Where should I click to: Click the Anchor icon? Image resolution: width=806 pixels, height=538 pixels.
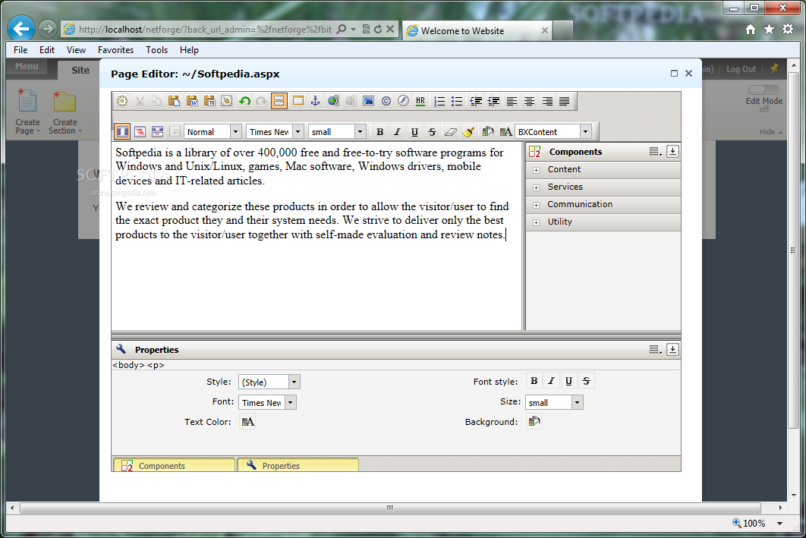coord(316,101)
